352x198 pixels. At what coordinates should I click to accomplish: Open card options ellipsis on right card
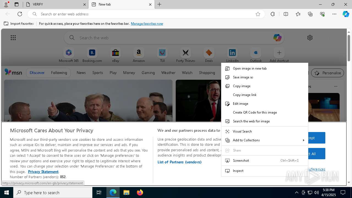click(335, 86)
